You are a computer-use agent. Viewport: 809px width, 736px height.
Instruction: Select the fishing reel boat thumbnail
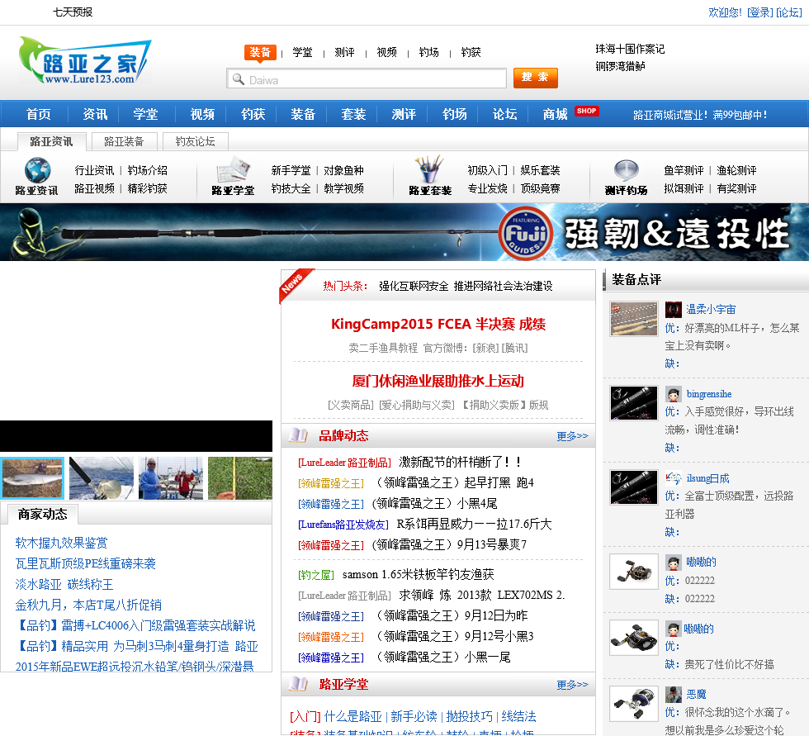coord(101,478)
